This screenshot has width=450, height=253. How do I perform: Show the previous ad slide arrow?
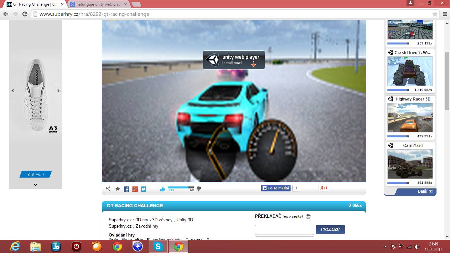tap(13, 91)
